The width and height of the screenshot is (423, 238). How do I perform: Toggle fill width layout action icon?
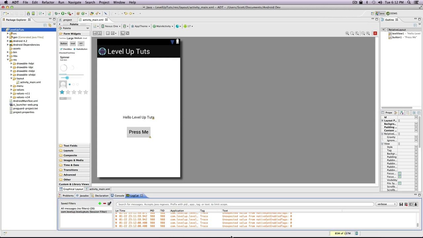click(x=95, y=33)
